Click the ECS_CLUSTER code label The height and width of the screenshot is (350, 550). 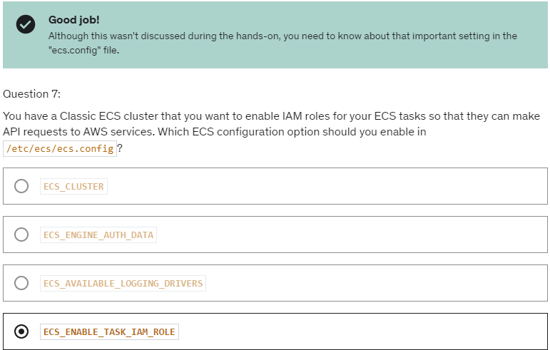coord(73,186)
